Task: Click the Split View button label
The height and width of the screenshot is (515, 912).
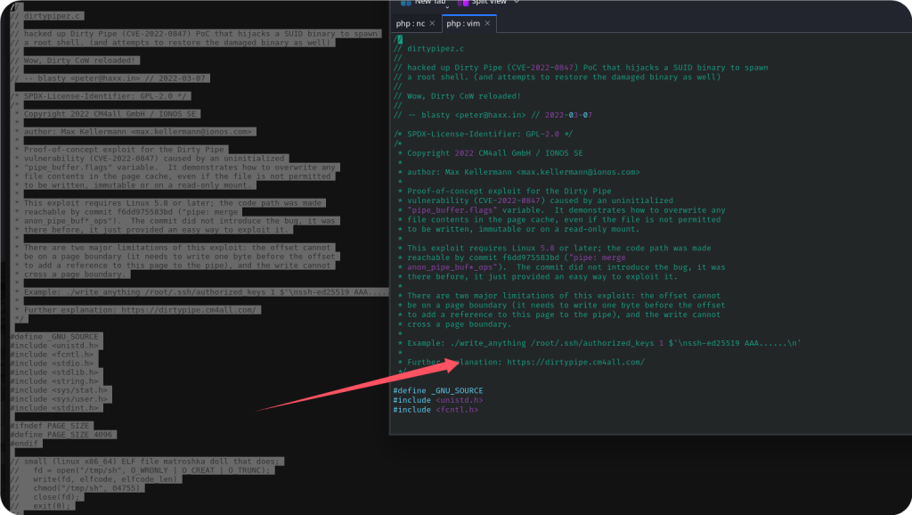Action: pos(488,2)
